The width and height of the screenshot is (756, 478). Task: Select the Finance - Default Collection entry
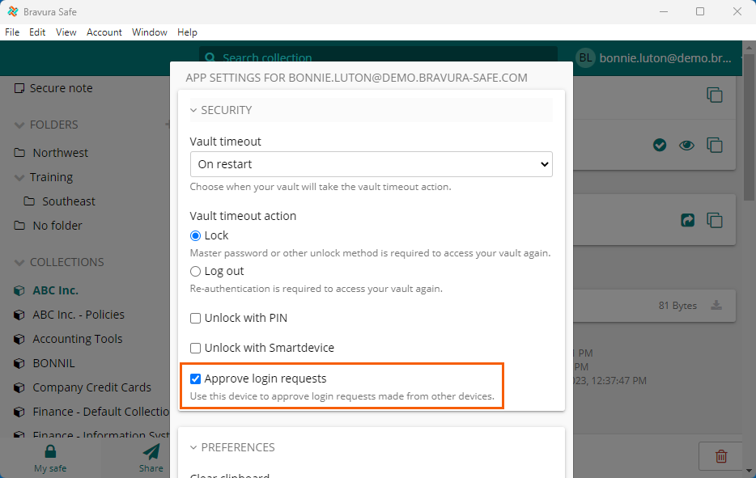tap(101, 412)
